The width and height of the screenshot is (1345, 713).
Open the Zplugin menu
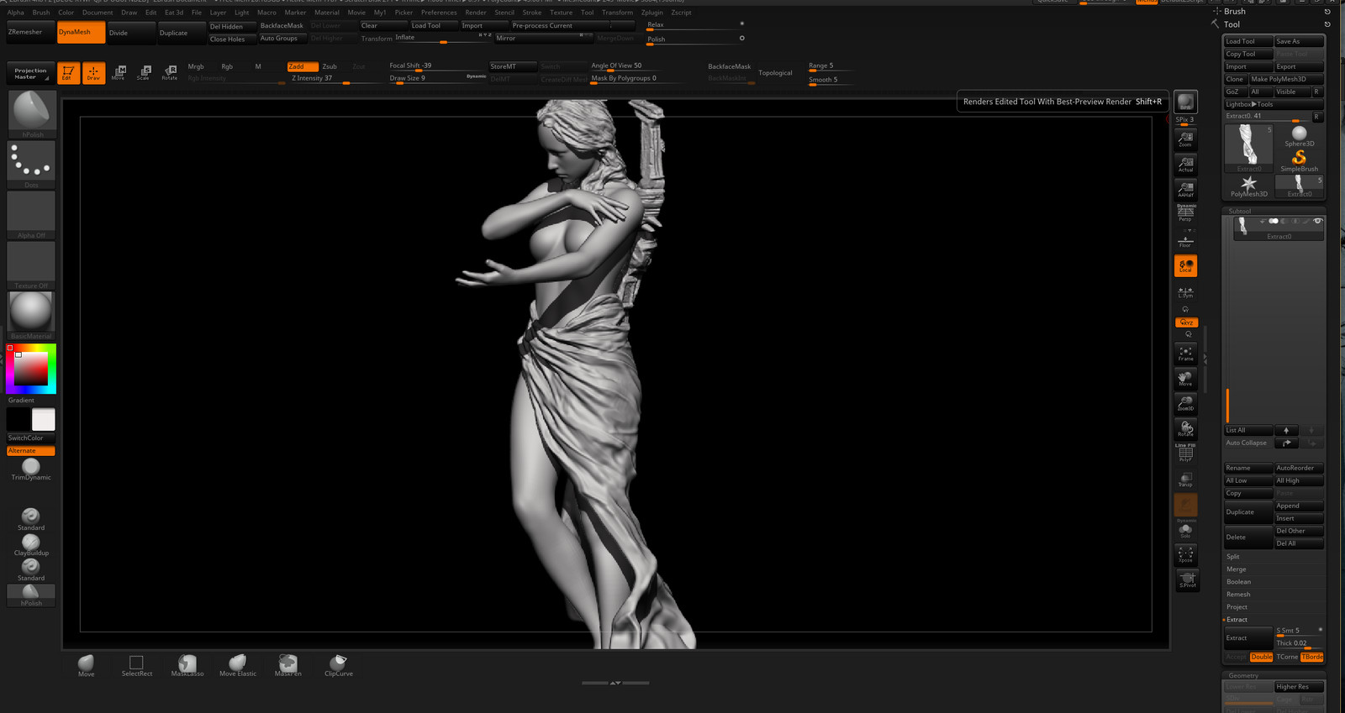pyautogui.click(x=651, y=13)
